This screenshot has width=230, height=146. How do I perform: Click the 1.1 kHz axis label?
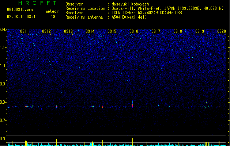point(3,47)
